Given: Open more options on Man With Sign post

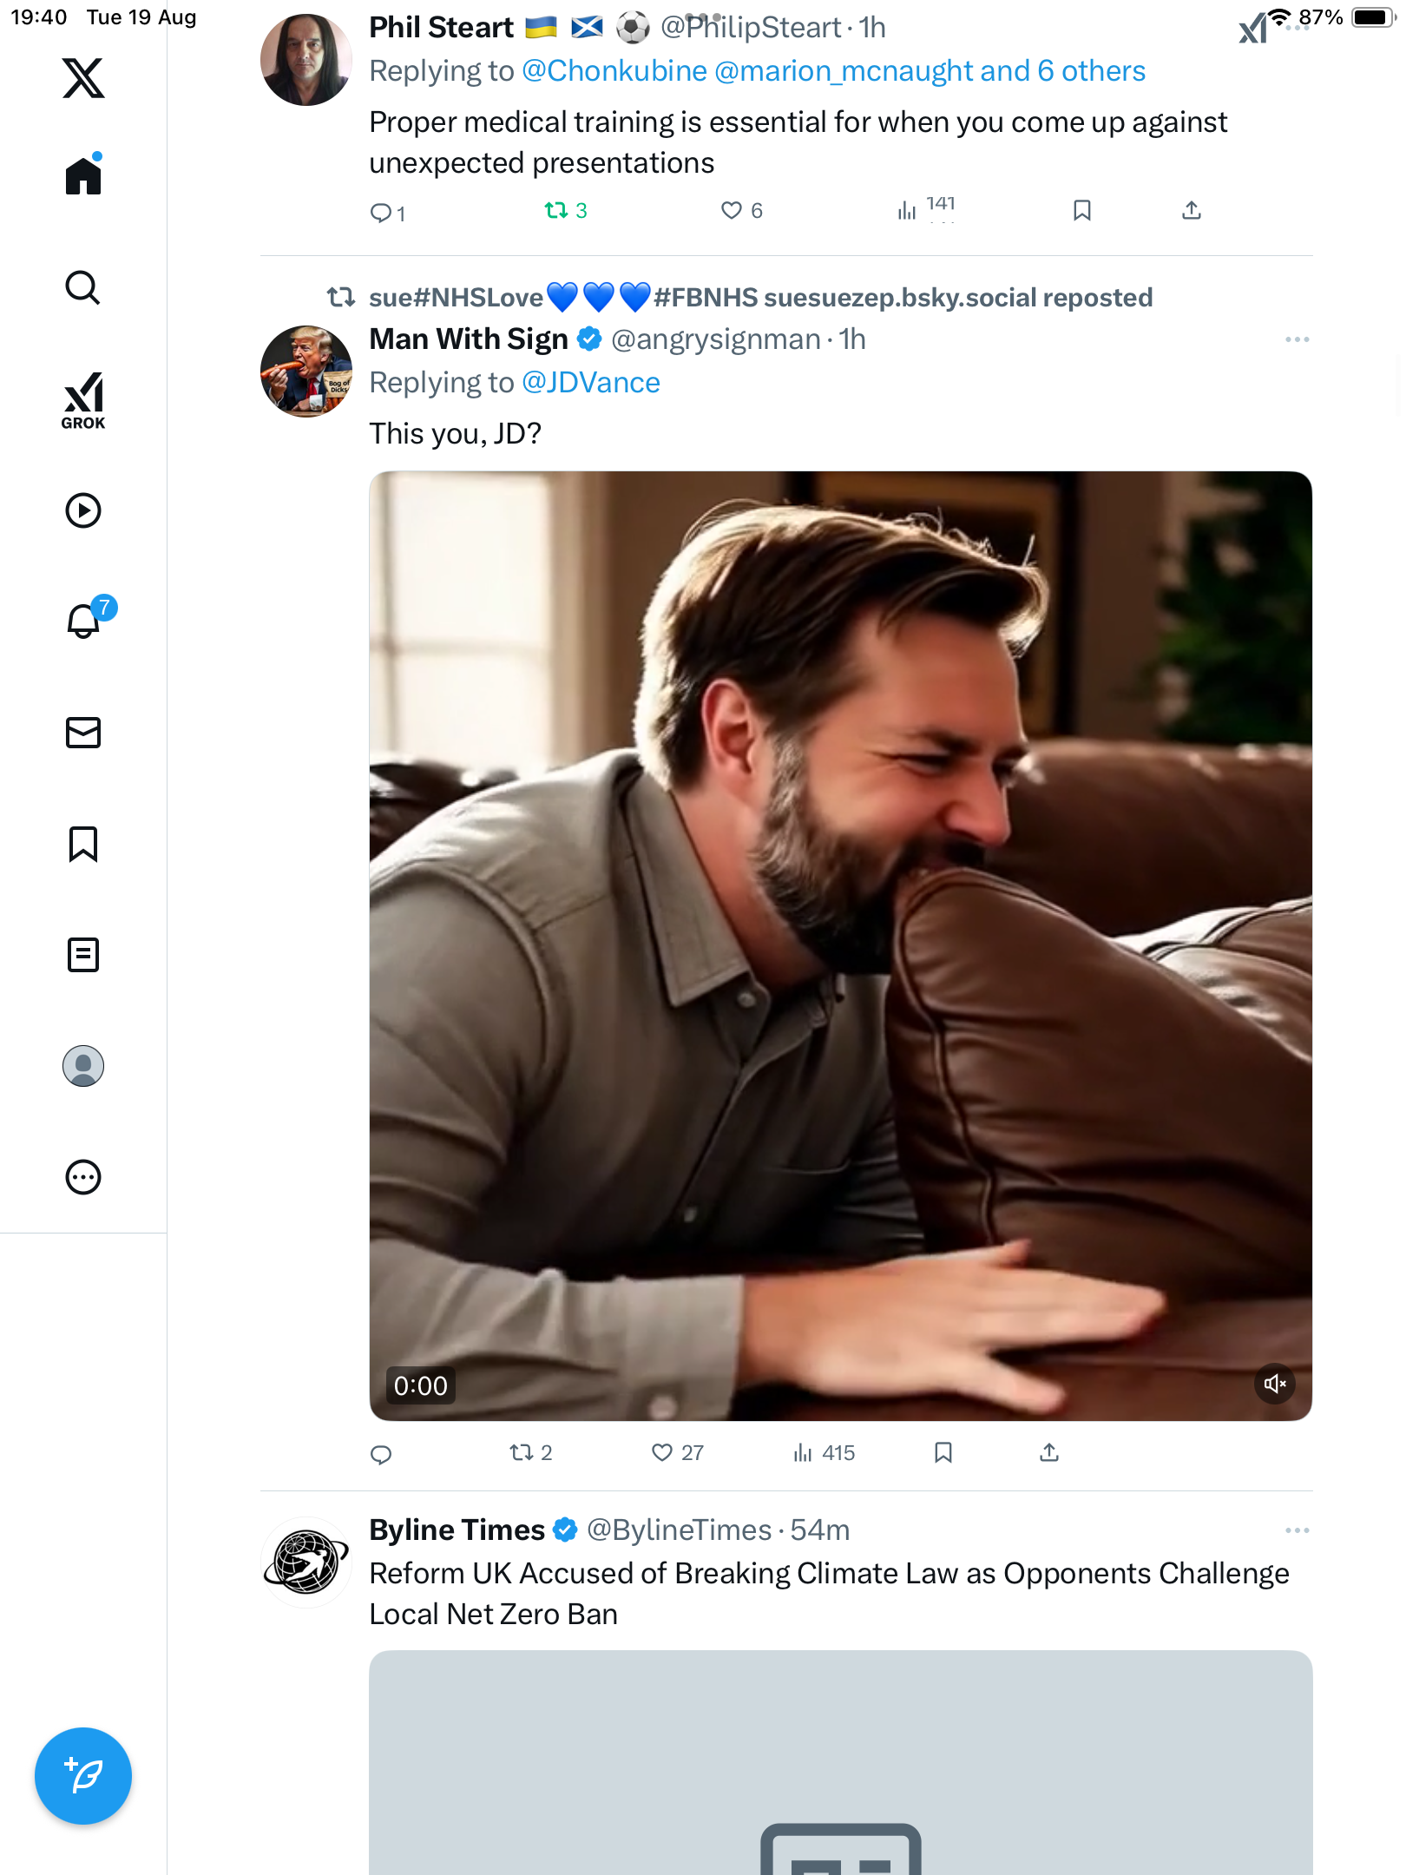Looking at the screenshot, I should pyautogui.click(x=1297, y=339).
